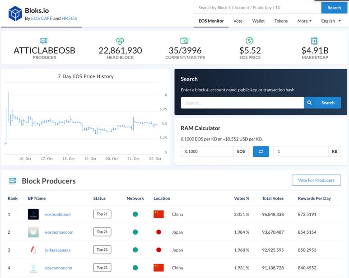This screenshot has height=278, width=349.
Task: Open the eoslaomaocom producer link
Action: tap(59, 232)
